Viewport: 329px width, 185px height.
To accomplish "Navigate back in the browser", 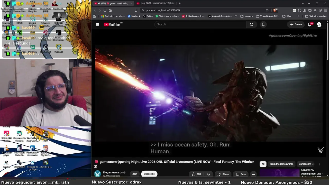I will [95, 10].
